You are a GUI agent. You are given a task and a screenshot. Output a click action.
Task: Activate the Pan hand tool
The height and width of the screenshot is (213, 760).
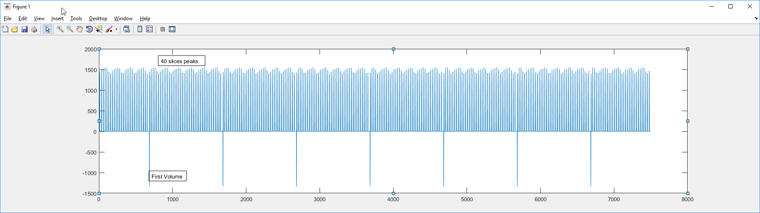click(x=80, y=29)
